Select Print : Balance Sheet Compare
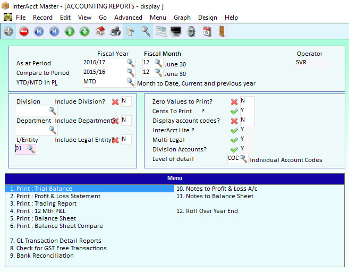 click(x=56, y=226)
